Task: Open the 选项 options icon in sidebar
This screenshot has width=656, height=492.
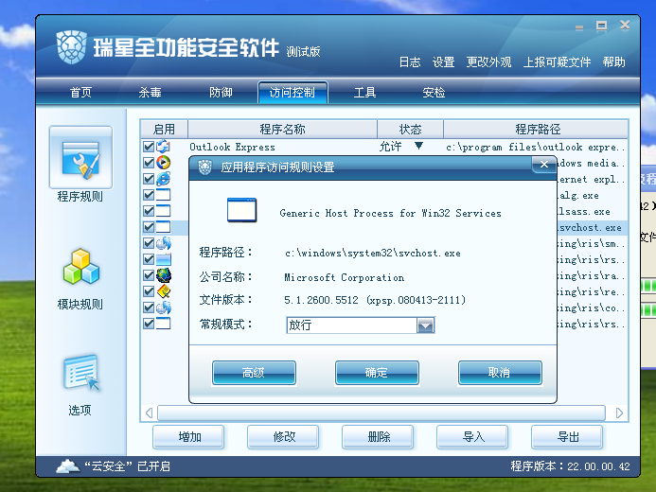Action: [81, 373]
